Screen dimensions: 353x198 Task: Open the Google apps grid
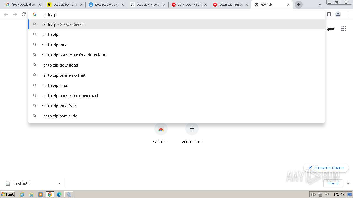(x=343, y=29)
